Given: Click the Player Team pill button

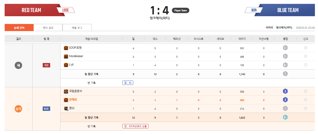Looking at the screenshot, I should [180, 11].
